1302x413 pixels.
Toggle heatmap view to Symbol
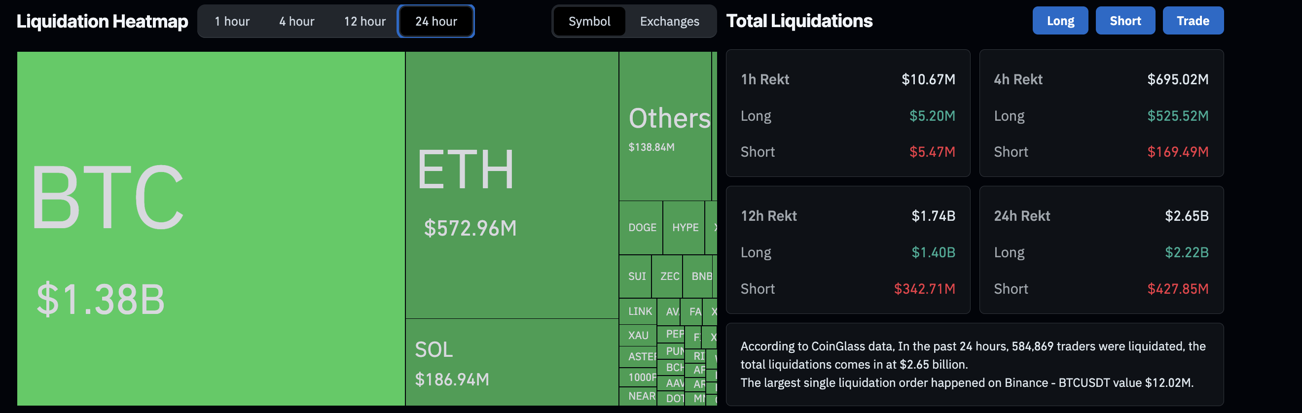[x=589, y=21]
